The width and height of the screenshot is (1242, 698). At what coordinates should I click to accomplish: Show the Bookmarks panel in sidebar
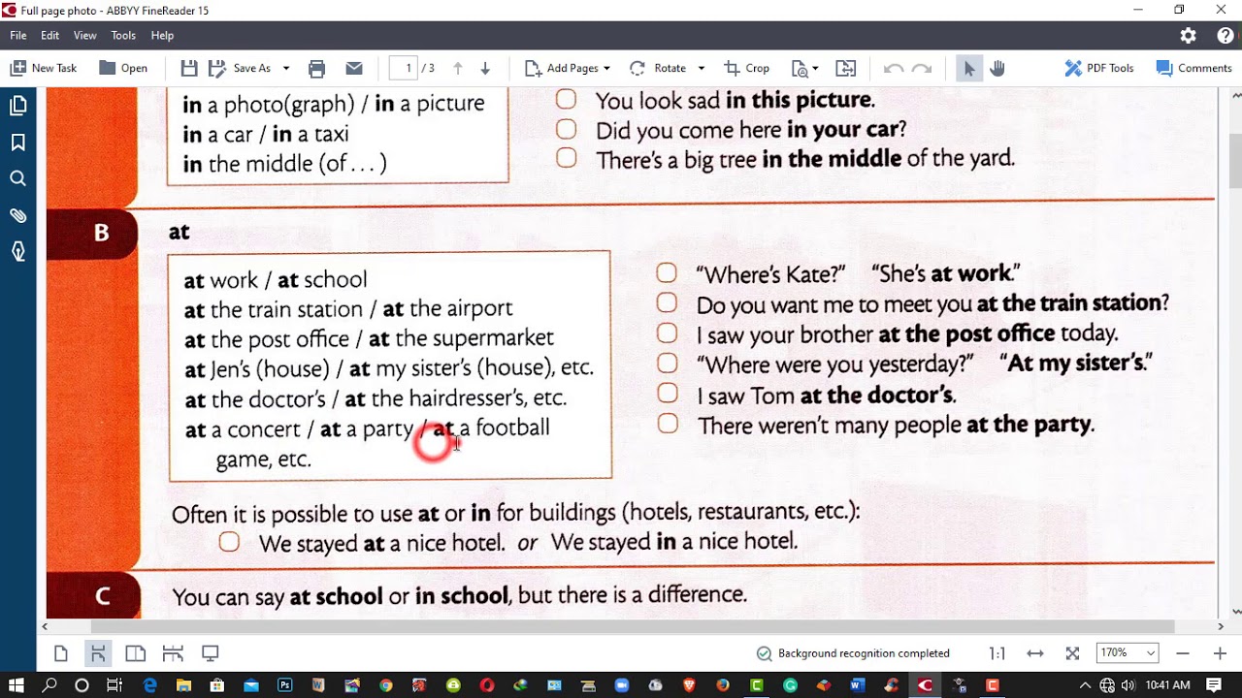[17, 143]
